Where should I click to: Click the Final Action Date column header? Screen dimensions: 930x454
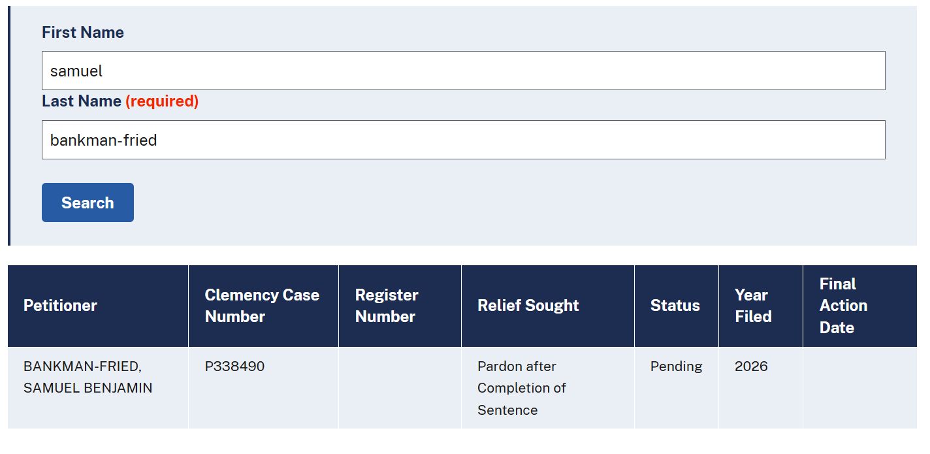[x=859, y=306]
